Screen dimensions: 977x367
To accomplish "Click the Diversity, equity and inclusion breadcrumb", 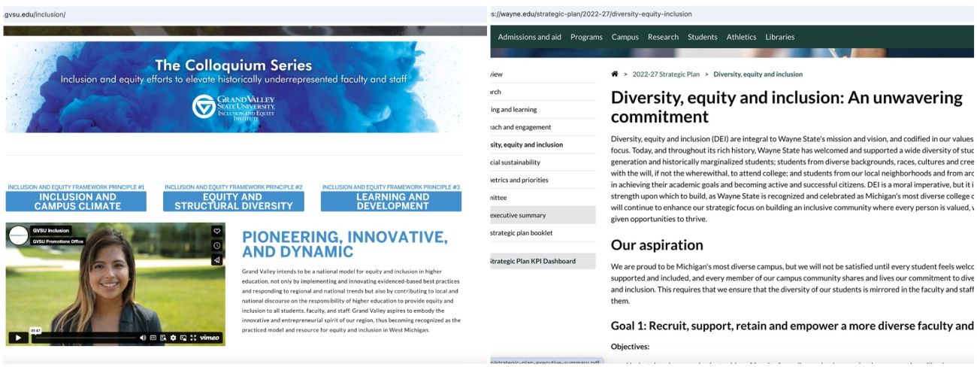I will click(x=758, y=74).
